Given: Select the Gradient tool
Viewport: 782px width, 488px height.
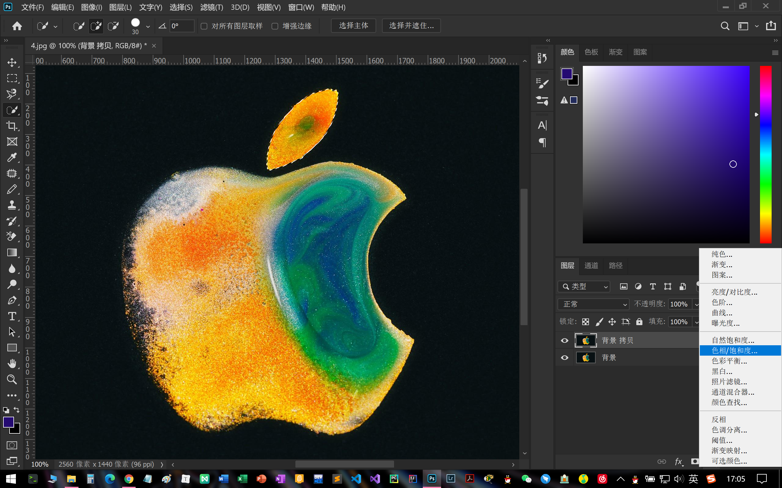Looking at the screenshot, I should coord(12,253).
